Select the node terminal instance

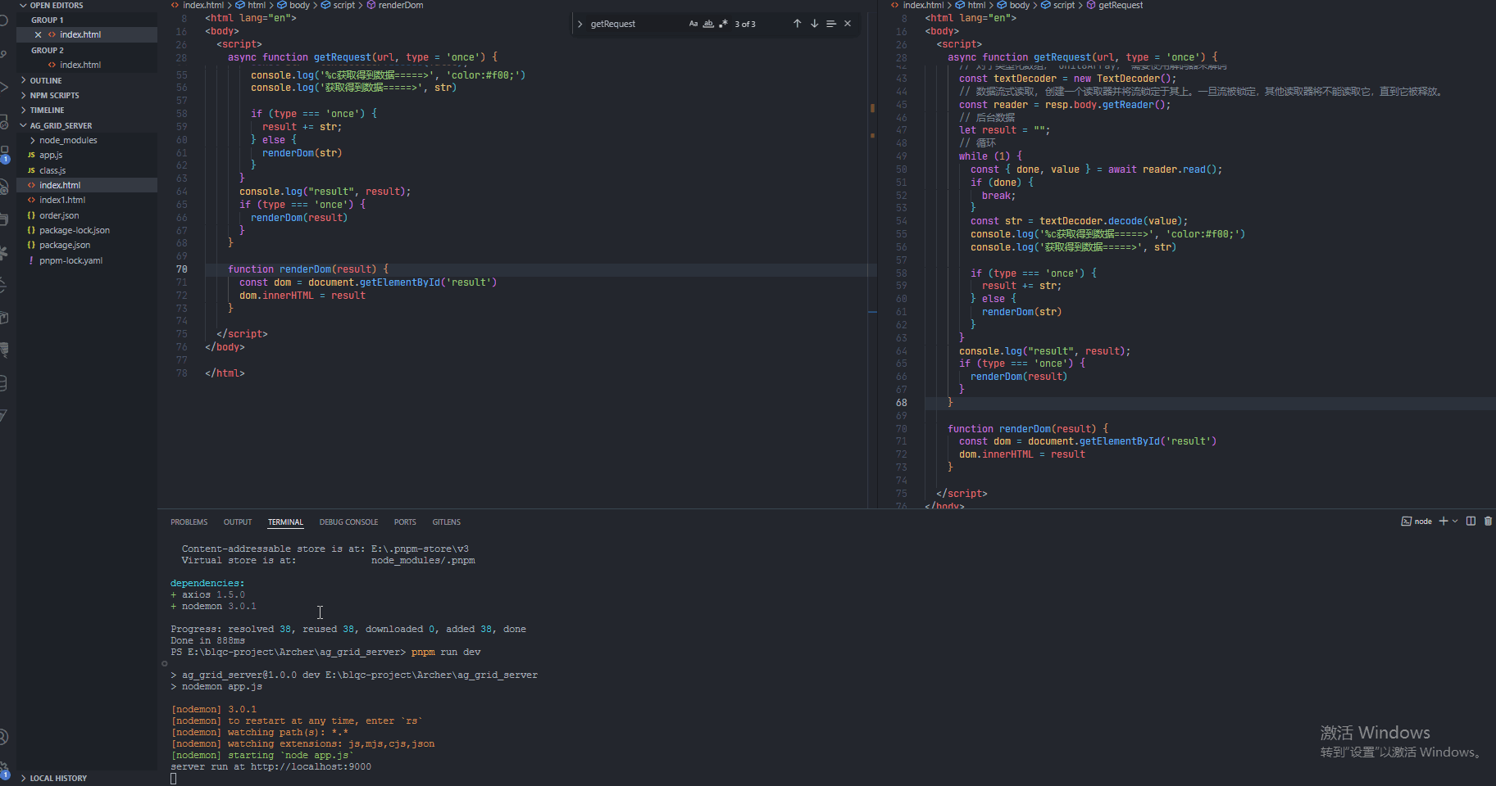tap(1416, 522)
